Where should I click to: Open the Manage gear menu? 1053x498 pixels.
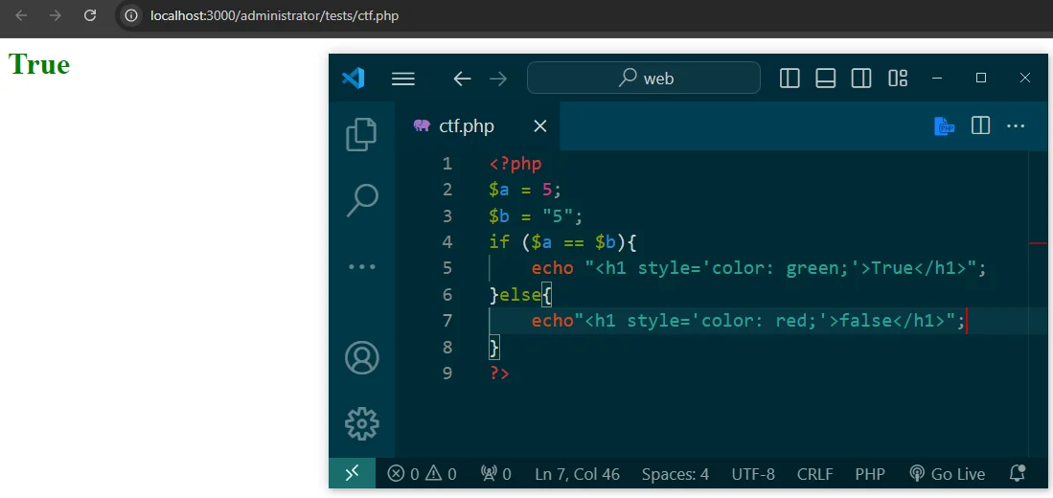point(362,423)
